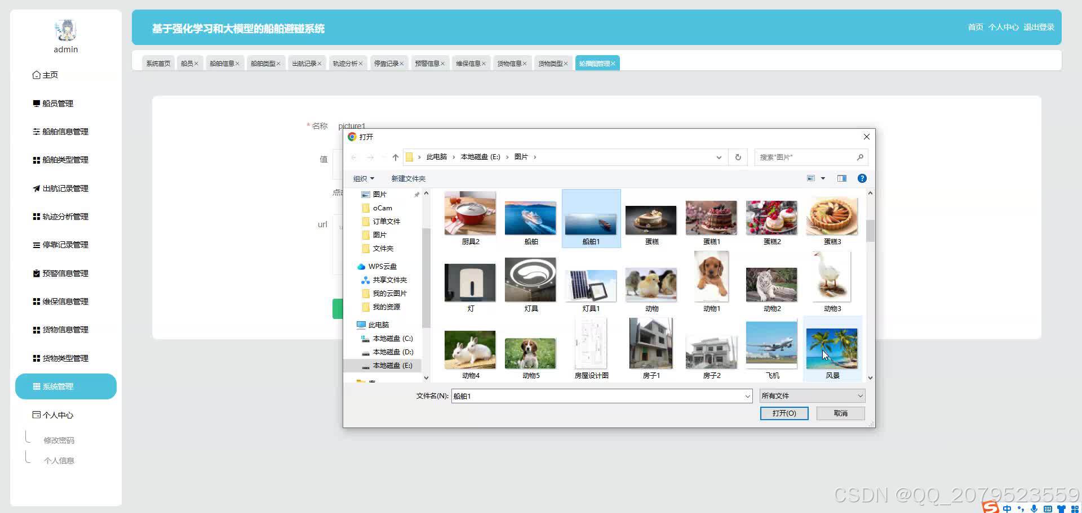
Task: Toggle the preview pane icon
Action: 842,178
